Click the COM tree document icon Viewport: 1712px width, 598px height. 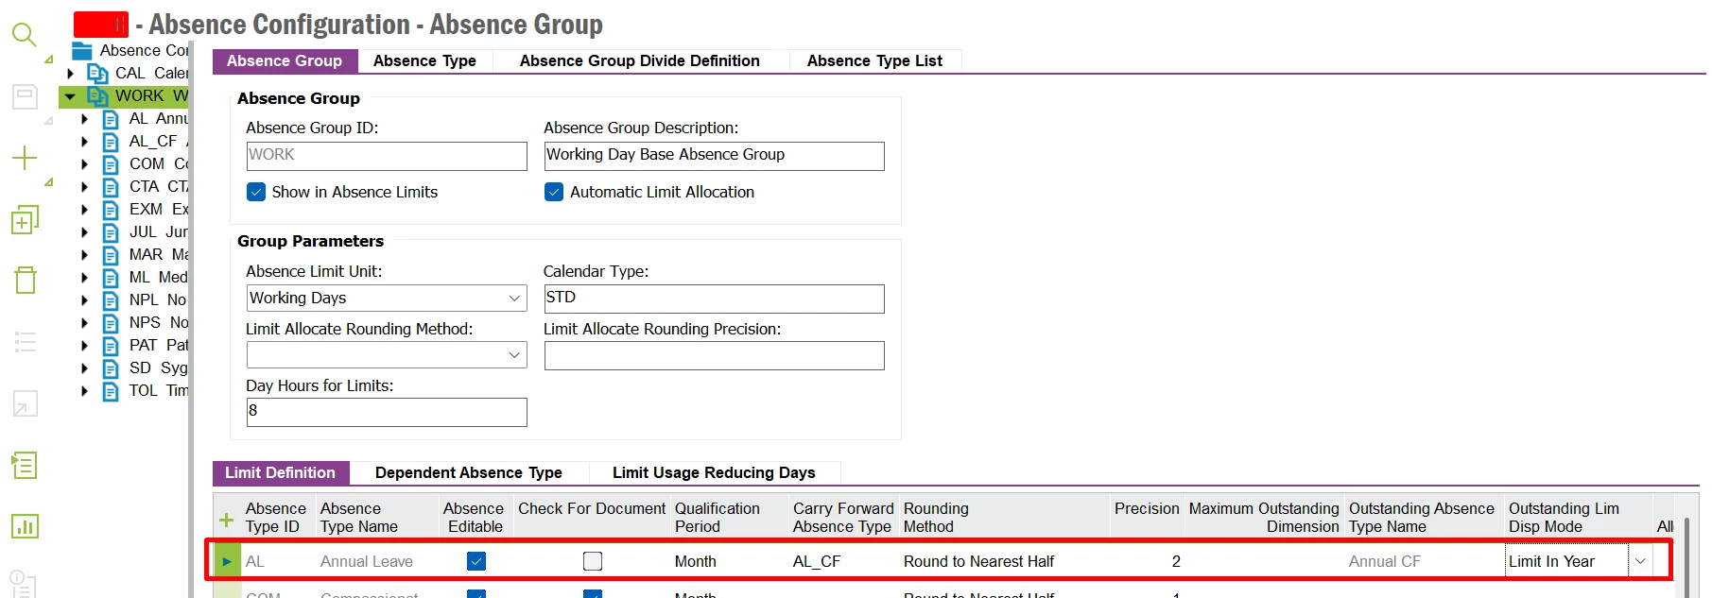111,164
